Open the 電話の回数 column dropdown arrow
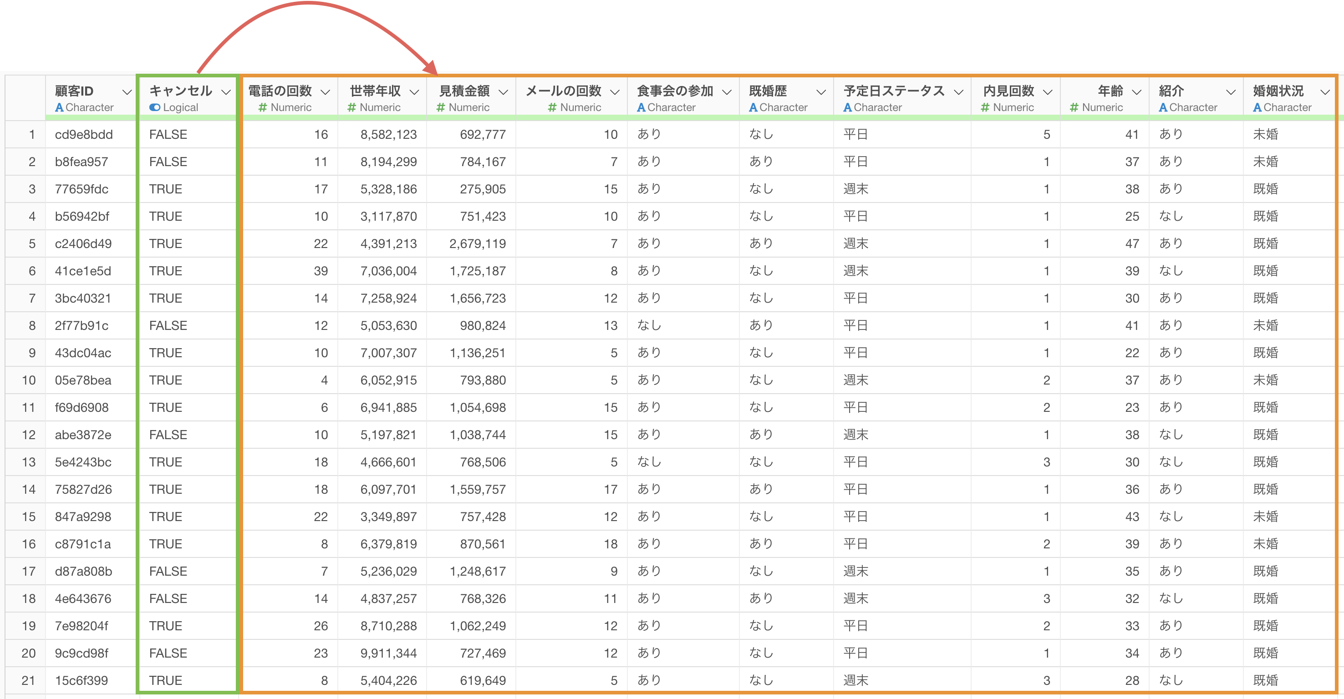This screenshot has width=1344, height=699. [x=325, y=92]
